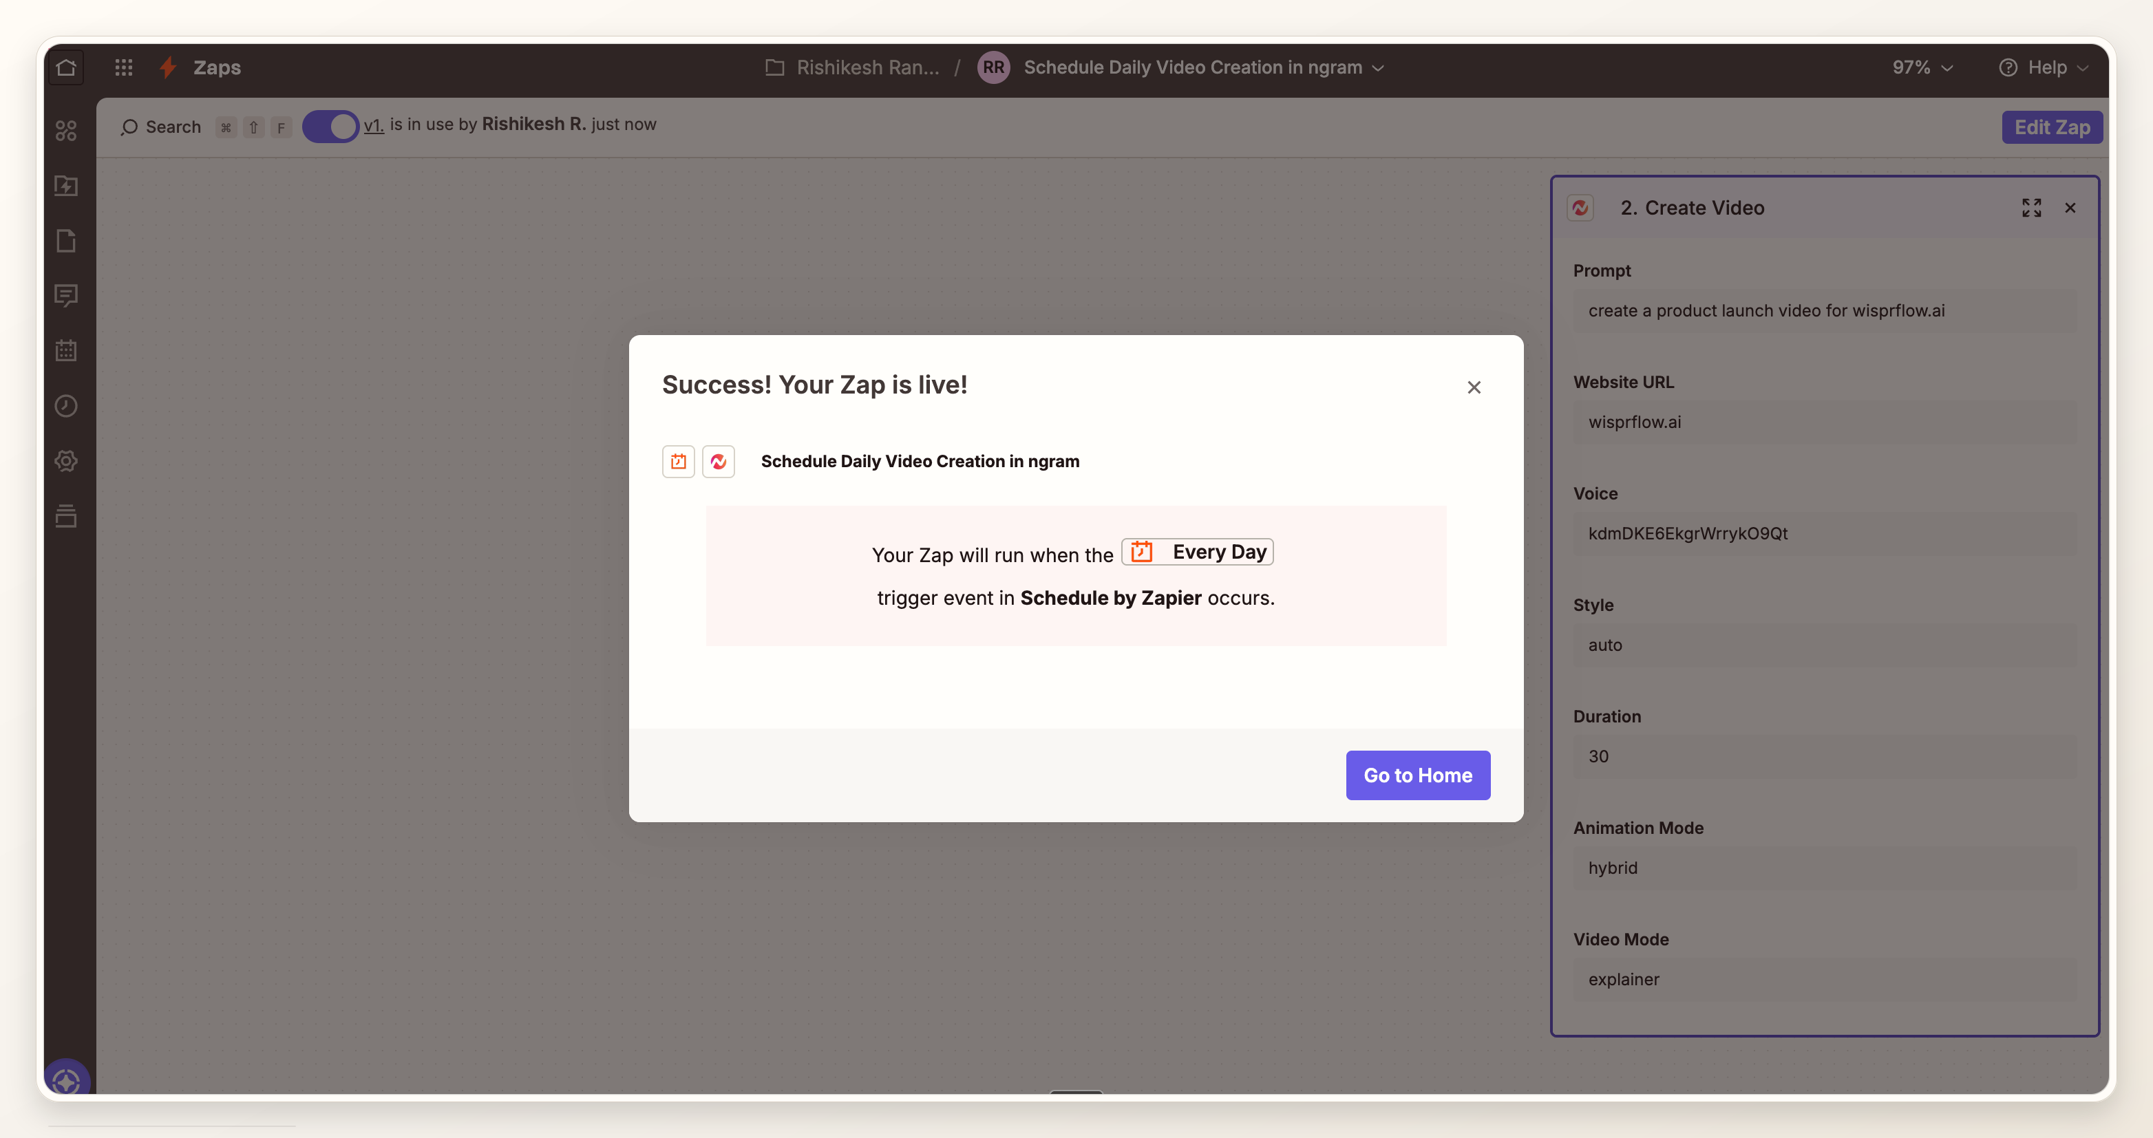Click the Go to Home button
Screen dimensions: 2153x1138
(x=1417, y=775)
